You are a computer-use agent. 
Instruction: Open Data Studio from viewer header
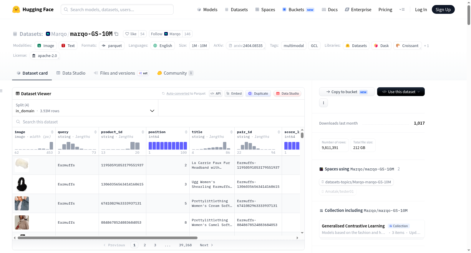[x=287, y=93]
